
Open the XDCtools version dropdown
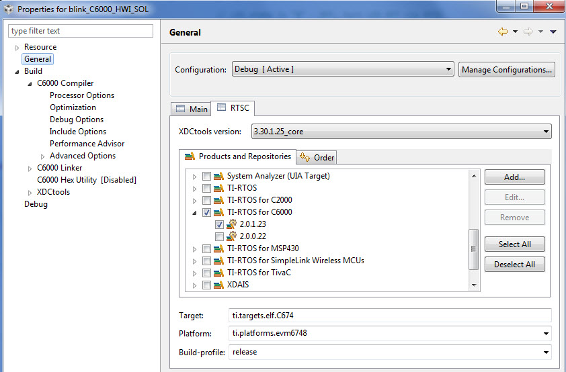pos(401,132)
